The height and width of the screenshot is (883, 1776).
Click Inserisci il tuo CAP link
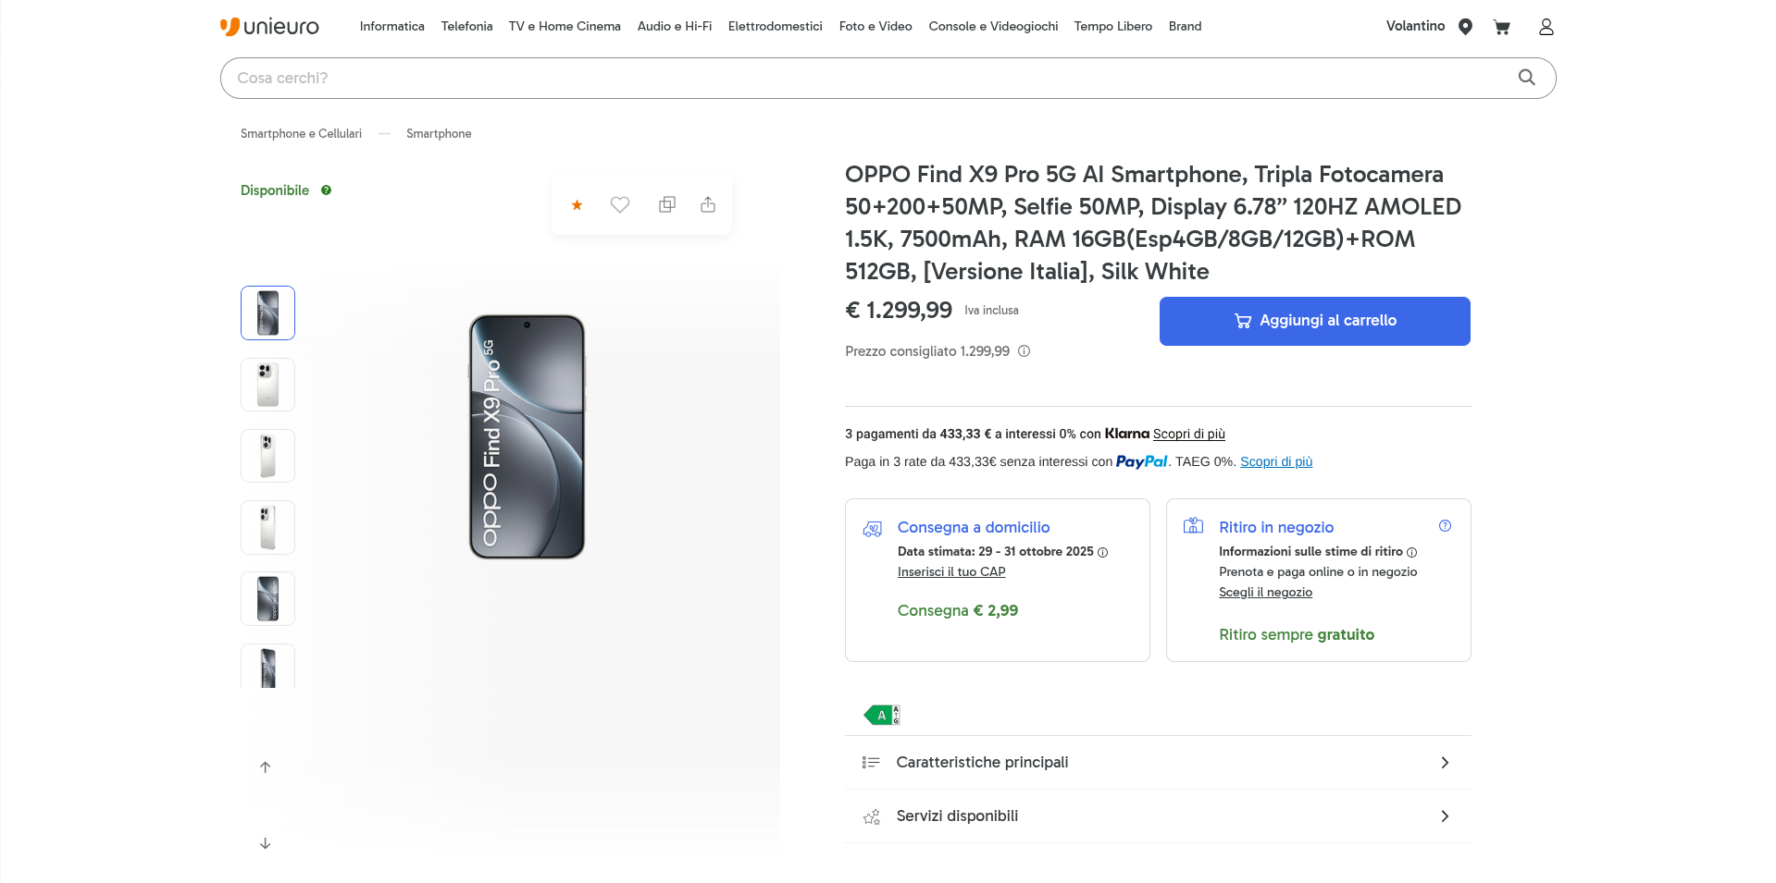click(x=950, y=572)
